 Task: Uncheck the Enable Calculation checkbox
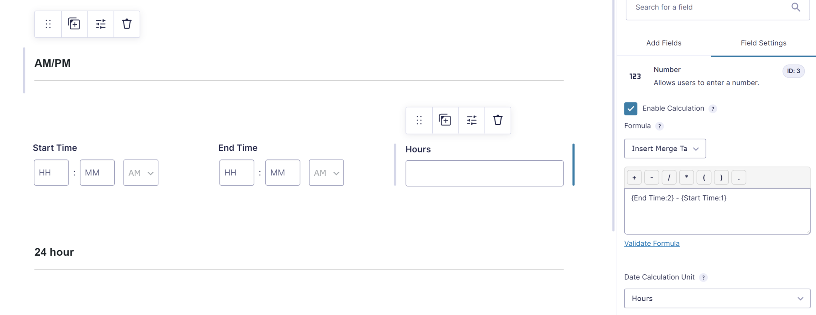pos(631,109)
